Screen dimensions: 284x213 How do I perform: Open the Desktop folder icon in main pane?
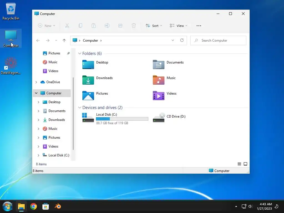88,64
